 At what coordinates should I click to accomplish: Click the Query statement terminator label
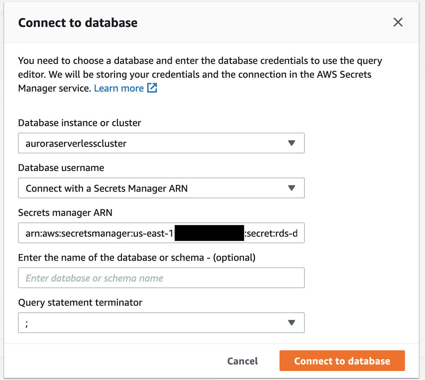pos(80,303)
